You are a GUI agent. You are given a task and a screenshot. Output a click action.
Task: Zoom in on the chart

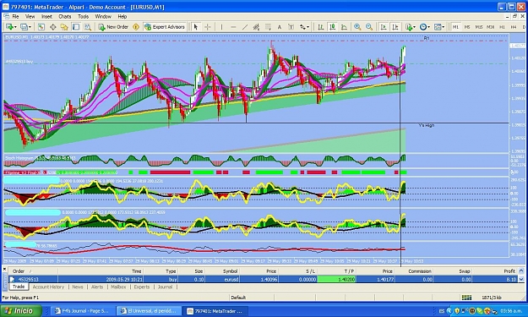coord(357,27)
